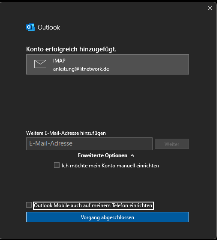This screenshot has height=241, width=219.
Task: Click Vorgang abgeschlossen button
Action: pos(108,217)
